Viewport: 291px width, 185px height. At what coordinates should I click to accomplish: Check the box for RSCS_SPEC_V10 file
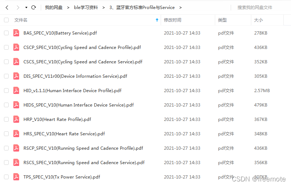coord(6,163)
